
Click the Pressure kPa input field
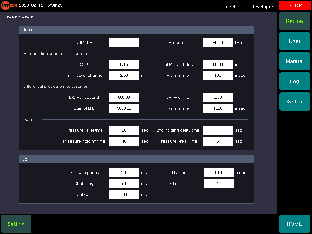[218, 43]
